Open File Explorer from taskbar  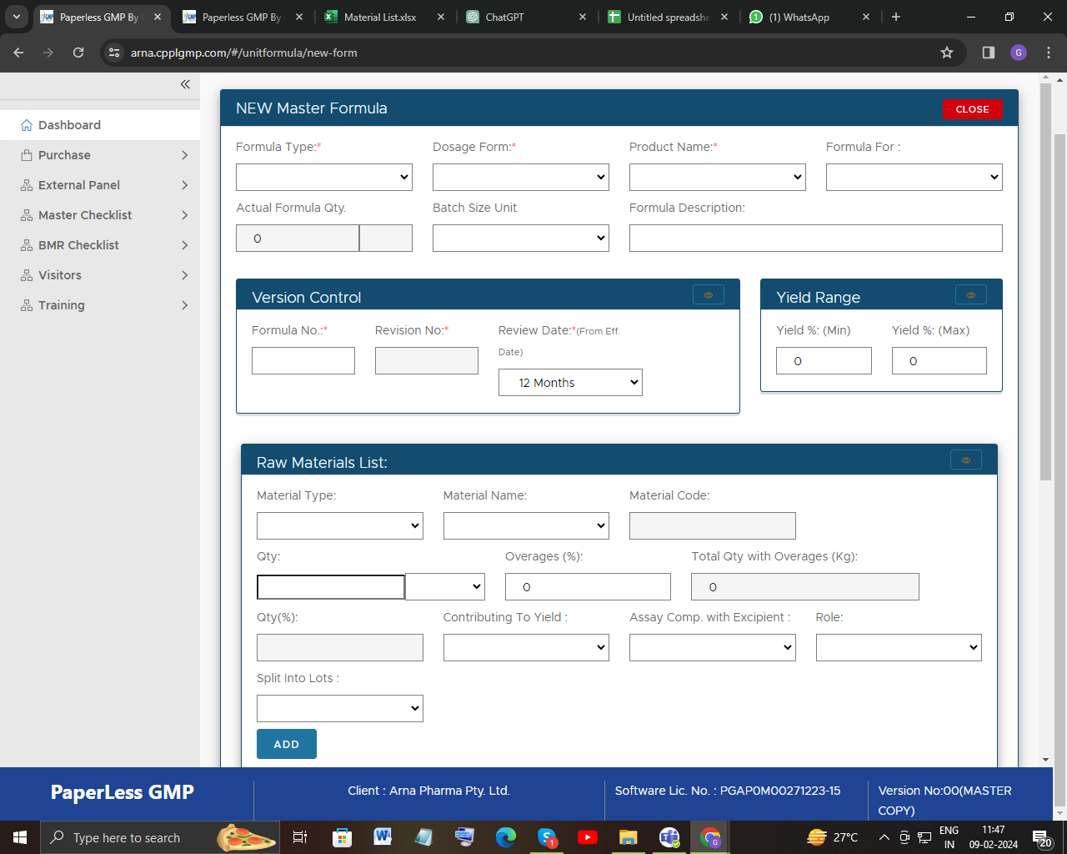pos(629,837)
